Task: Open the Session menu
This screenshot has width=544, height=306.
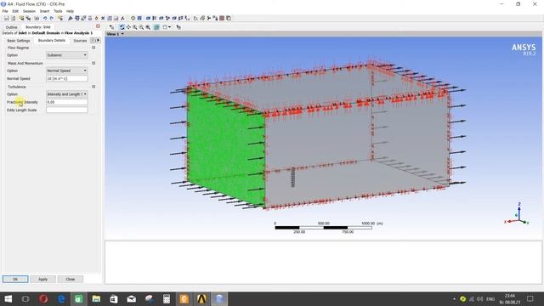Action: 29,11
